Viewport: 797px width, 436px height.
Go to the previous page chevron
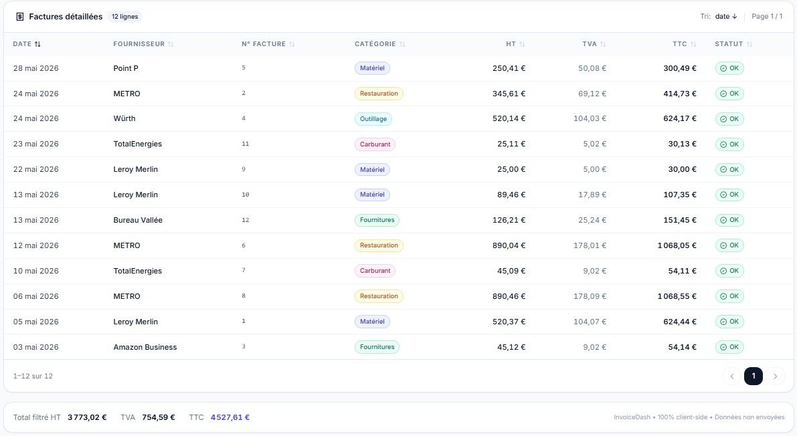click(732, 376)
